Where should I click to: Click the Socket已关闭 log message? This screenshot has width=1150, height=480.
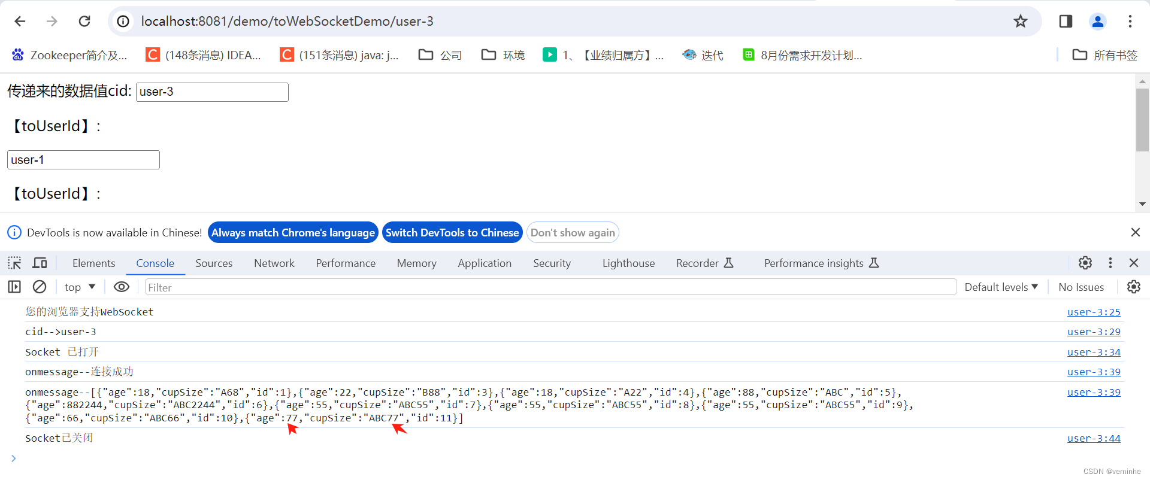(x=59, y=438)
